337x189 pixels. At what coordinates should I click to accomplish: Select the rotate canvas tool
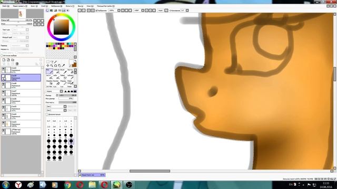click(56, 65)
